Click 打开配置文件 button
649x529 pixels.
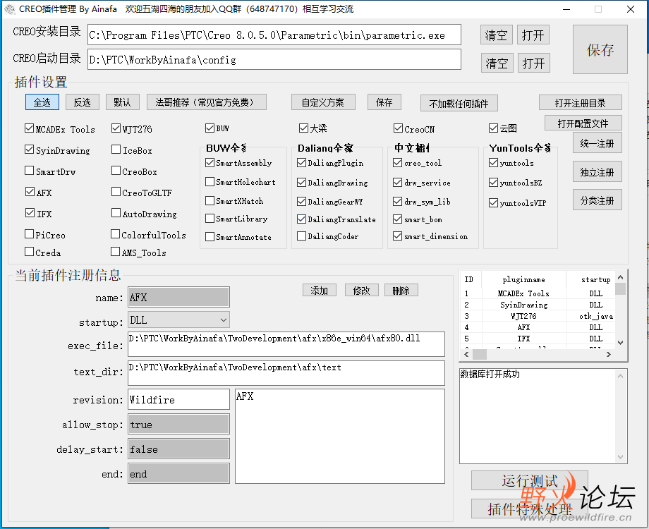[x=583, y=123]
